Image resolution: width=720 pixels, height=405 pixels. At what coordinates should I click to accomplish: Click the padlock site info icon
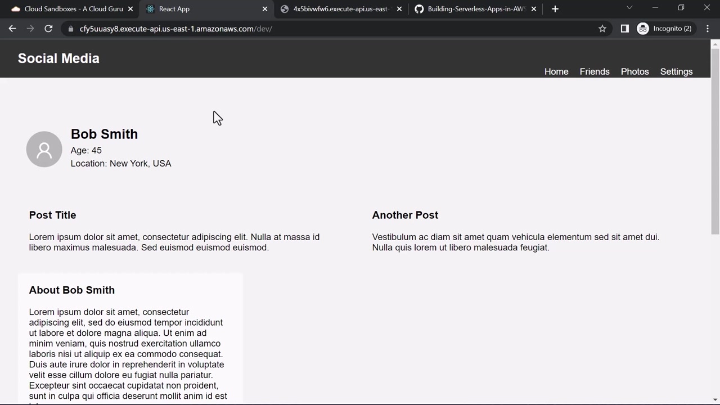71,29
